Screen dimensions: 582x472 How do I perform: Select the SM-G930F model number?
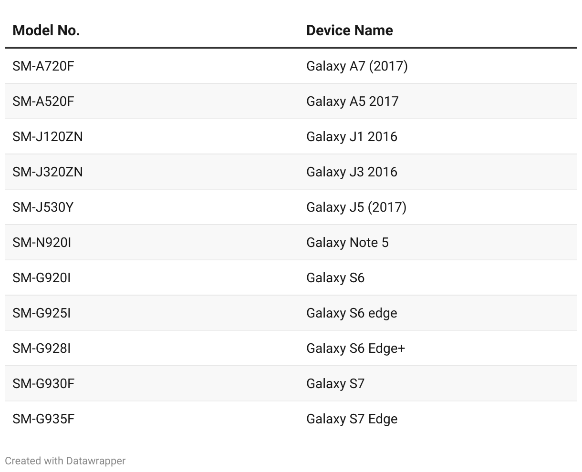coord(43,384)
